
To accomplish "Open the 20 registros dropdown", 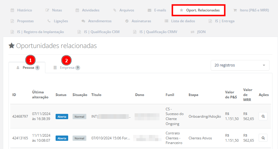I will point(240,65).
